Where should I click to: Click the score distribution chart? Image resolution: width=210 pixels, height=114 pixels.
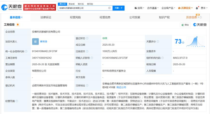click(196, 41)
